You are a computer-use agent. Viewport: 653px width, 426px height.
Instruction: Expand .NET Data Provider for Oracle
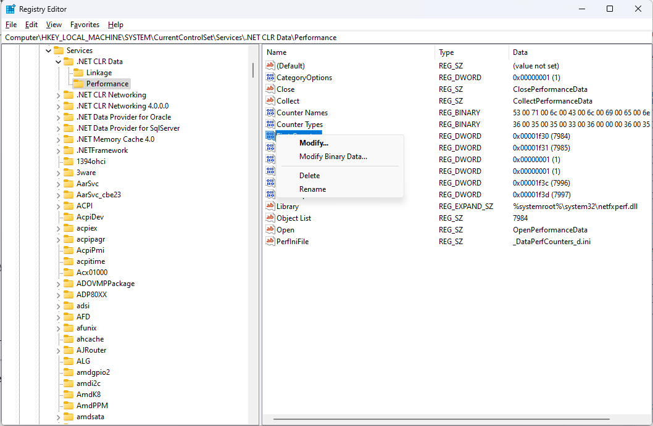[58, 118]
